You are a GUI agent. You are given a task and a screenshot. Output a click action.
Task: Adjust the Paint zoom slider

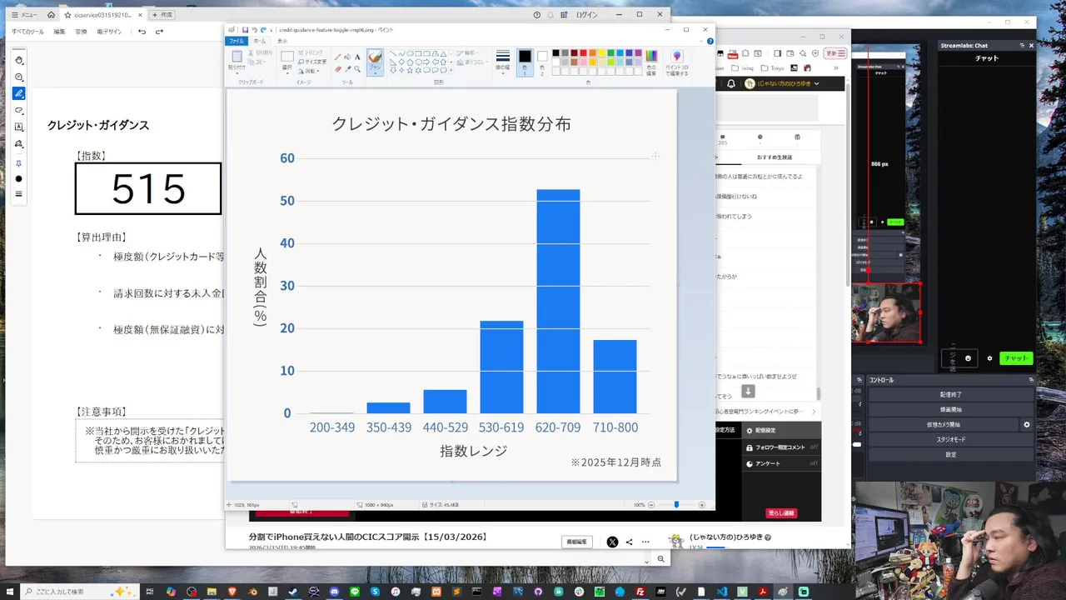click(676, 505)
